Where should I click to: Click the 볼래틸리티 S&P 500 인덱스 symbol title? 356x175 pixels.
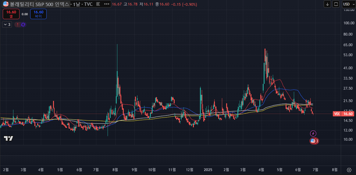[x=40, y=4]
